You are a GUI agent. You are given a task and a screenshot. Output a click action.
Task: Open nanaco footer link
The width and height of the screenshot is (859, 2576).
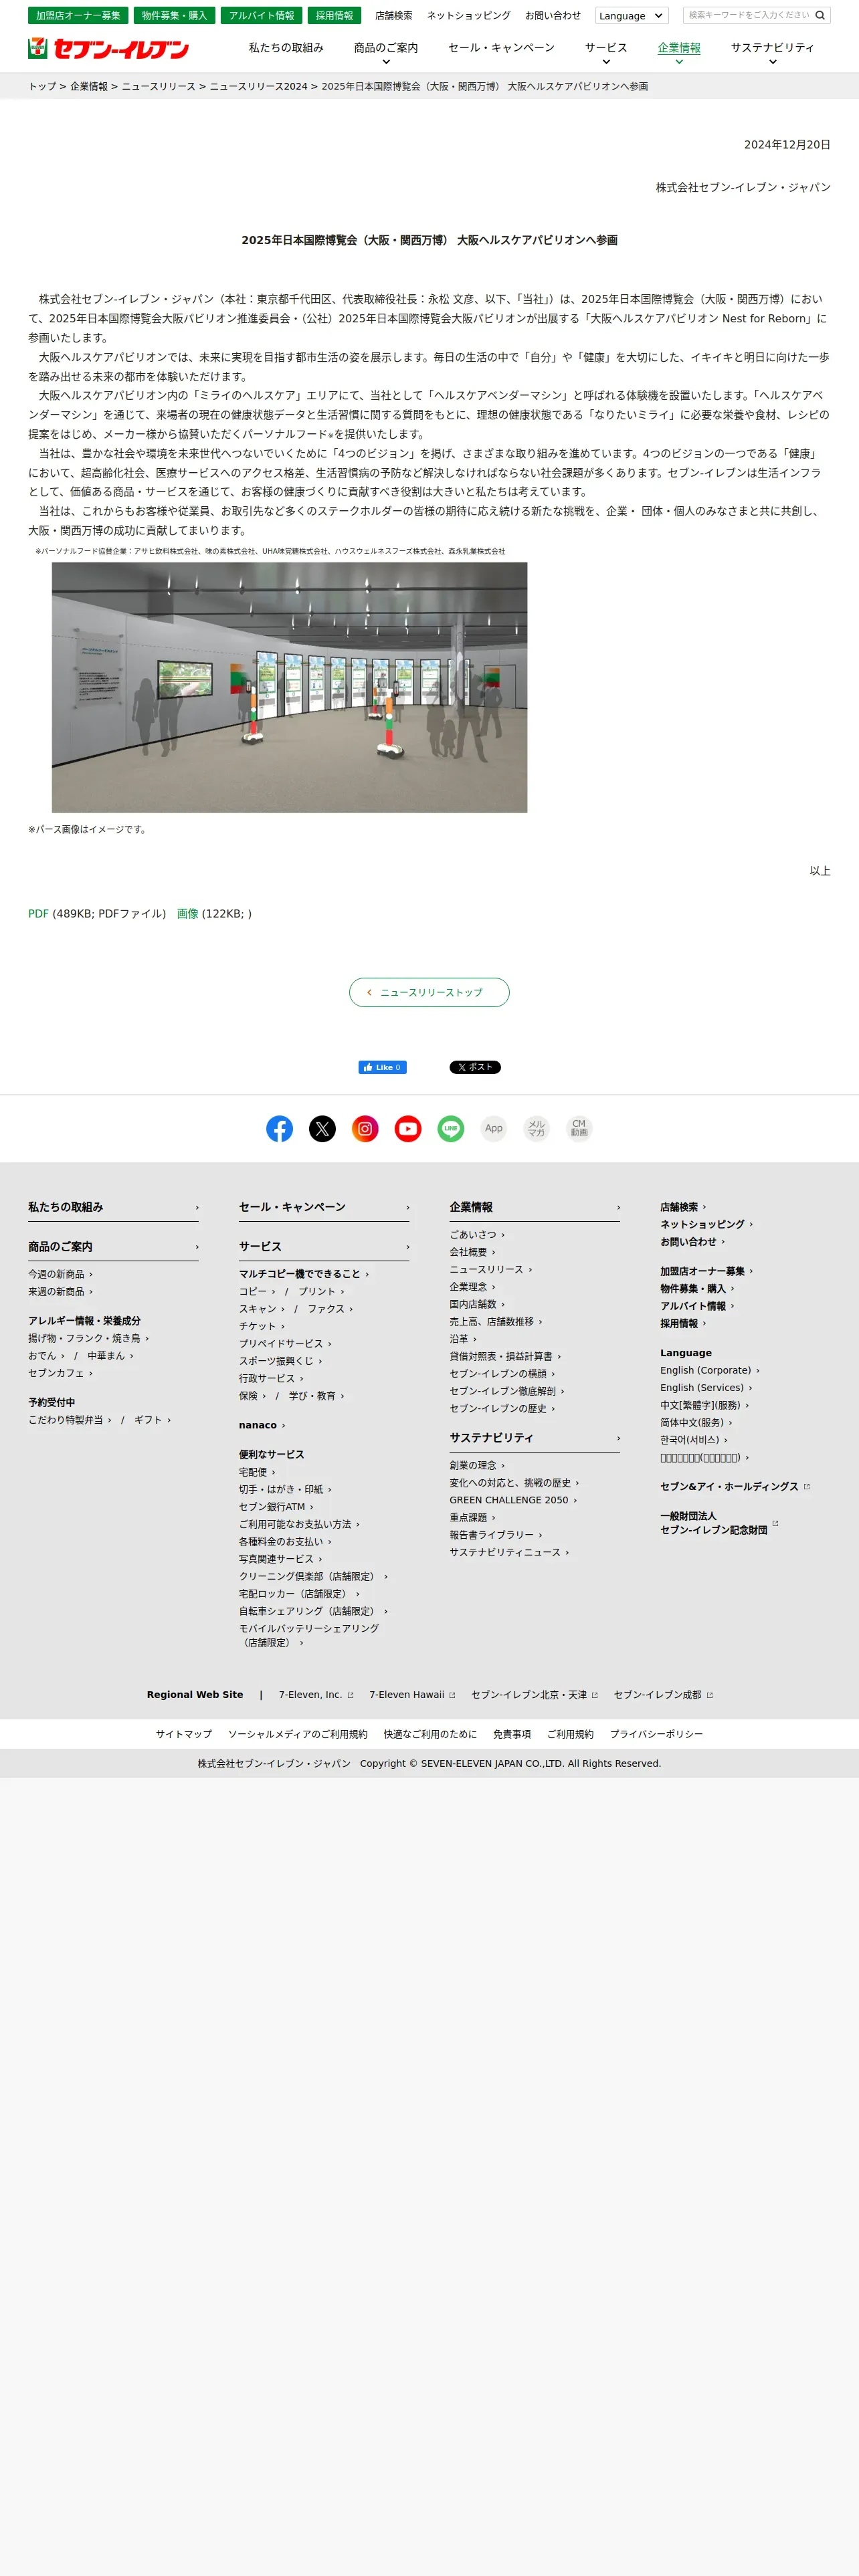(x=262, y=1425)
